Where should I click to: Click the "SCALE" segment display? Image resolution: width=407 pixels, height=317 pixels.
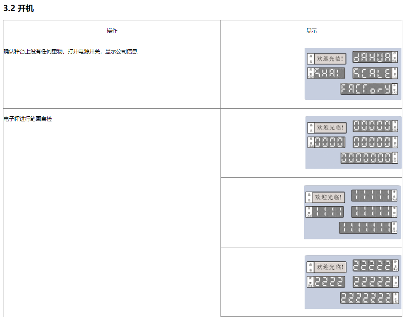coord(372,73)
